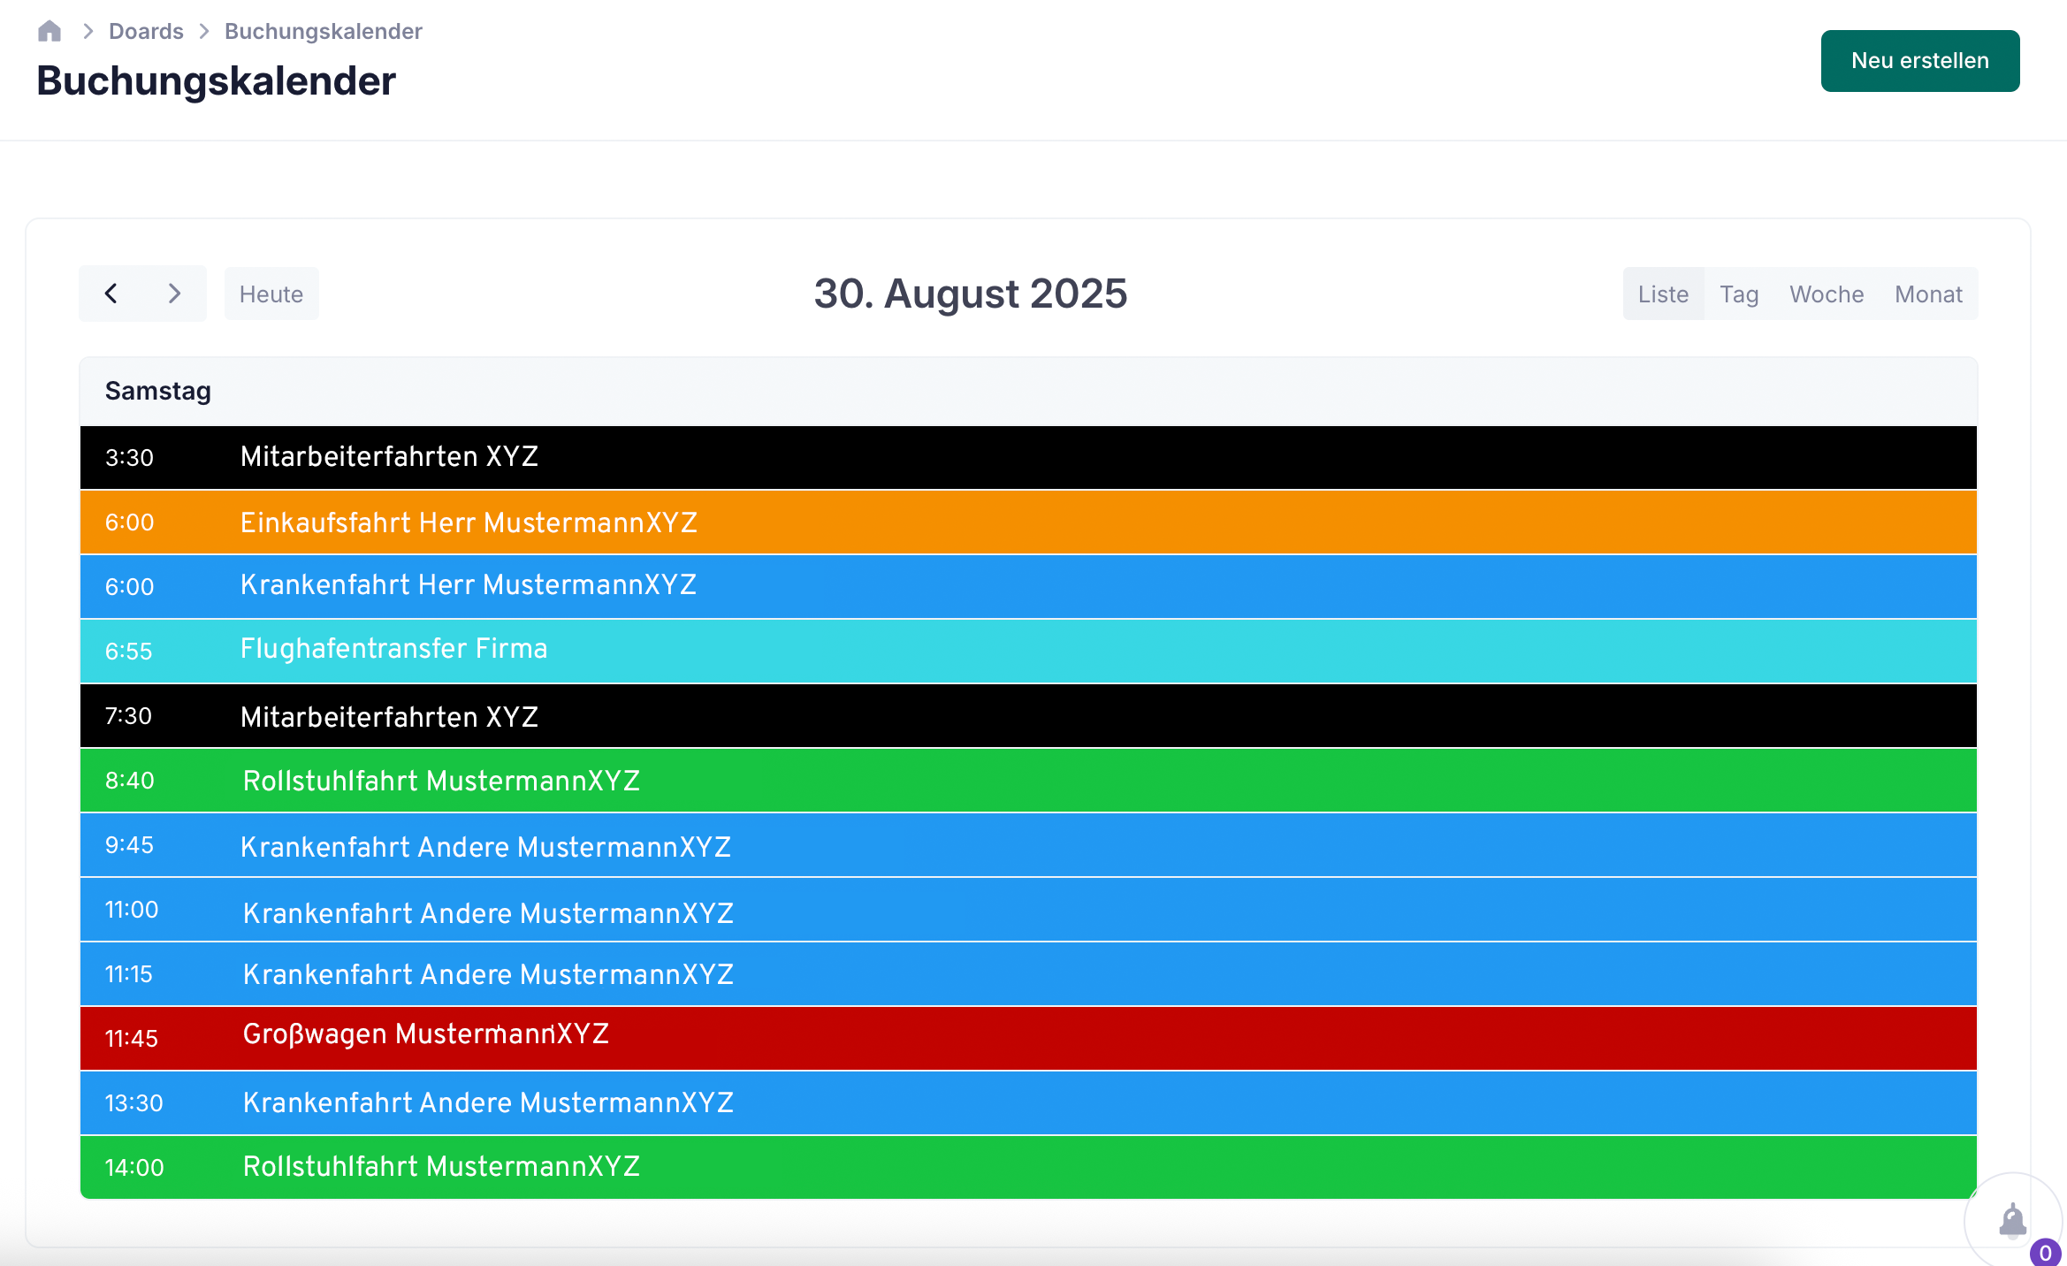
Task: Switch to Woche view
Action: (1826, 294)
